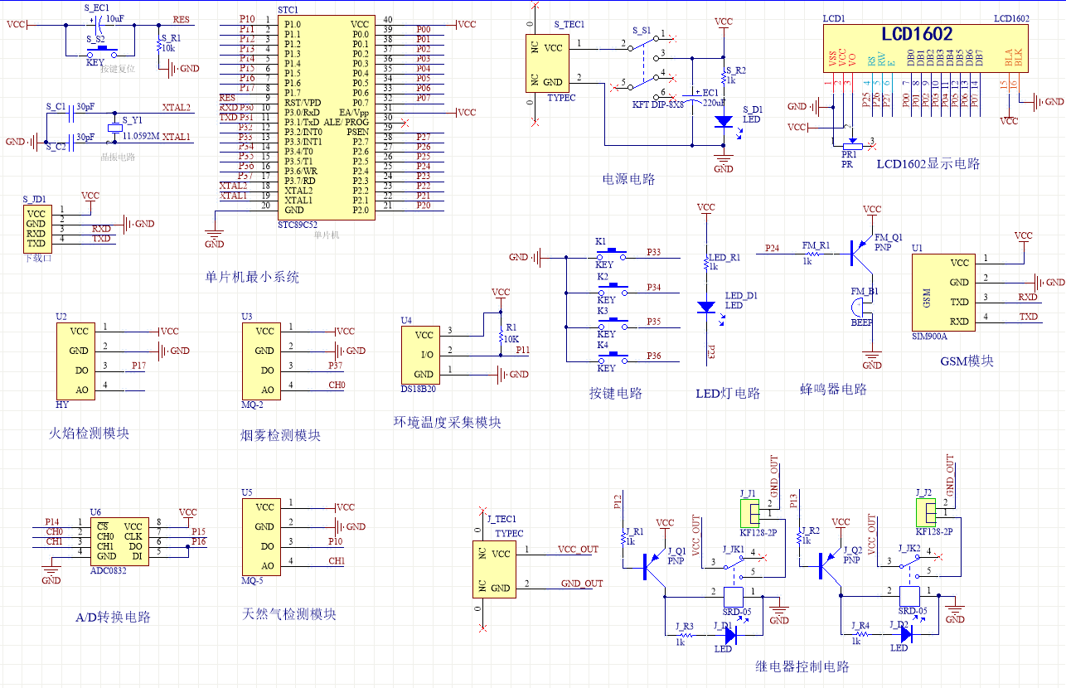The height and width of the screenshot is (688, 1066).
Task: Select the ADC0832 converter chip U6
Action: tap(119, 541)
